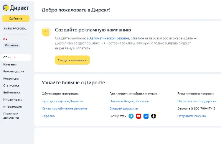Click the balance amount 0 ₽
The width and height of the screenshot is (221, 144).
pyautogui.click(x=5, y=39)
